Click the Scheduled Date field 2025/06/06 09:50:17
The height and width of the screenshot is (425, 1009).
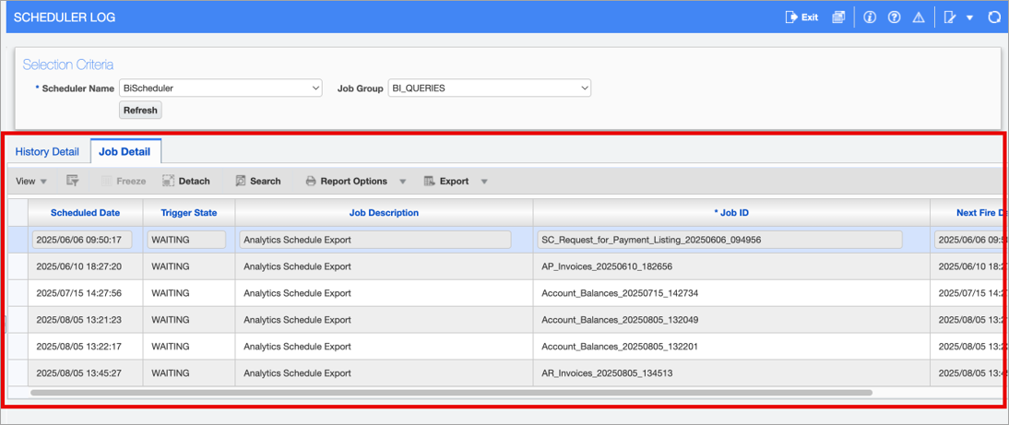pyautogui.click(x=82, y=240)
